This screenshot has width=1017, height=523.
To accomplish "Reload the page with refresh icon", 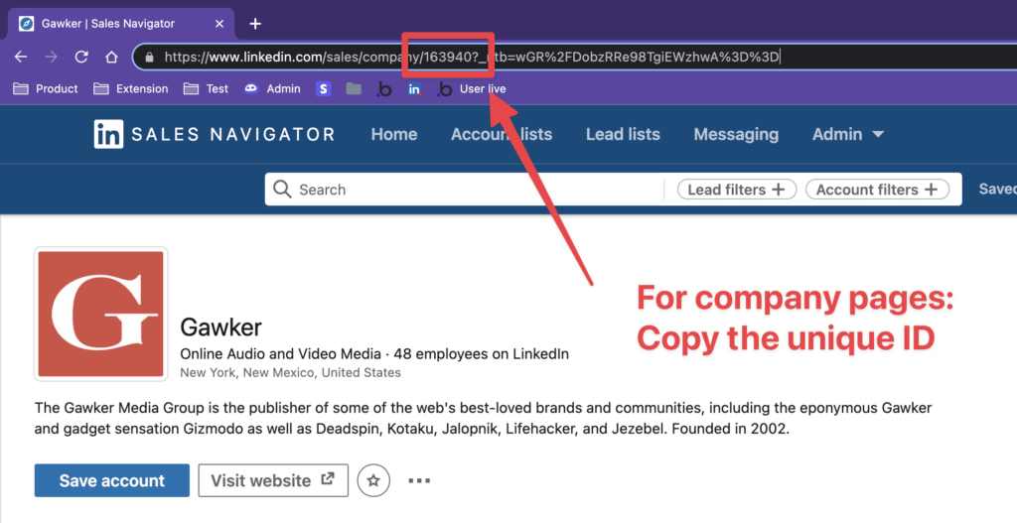I will click(81, 57).
